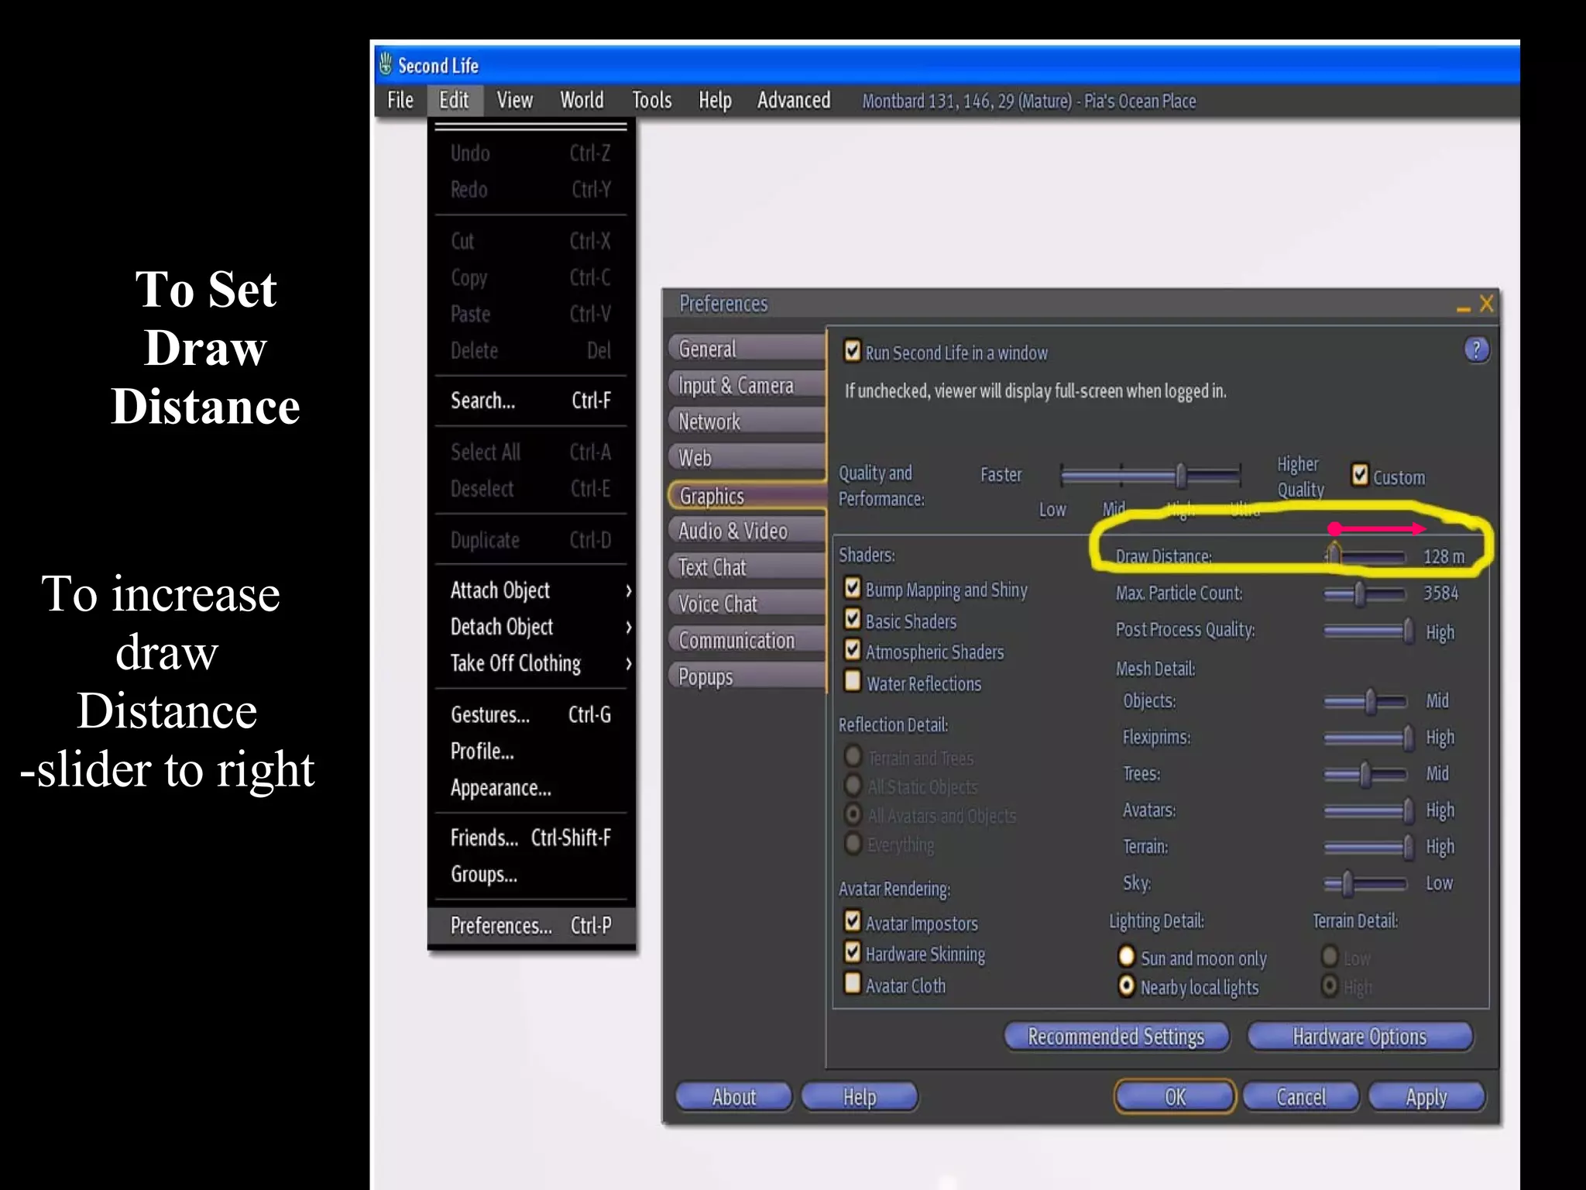Select Terrain and Trees reflection detail
This screenshot has height=1190, width=1586.
[853, 755]
